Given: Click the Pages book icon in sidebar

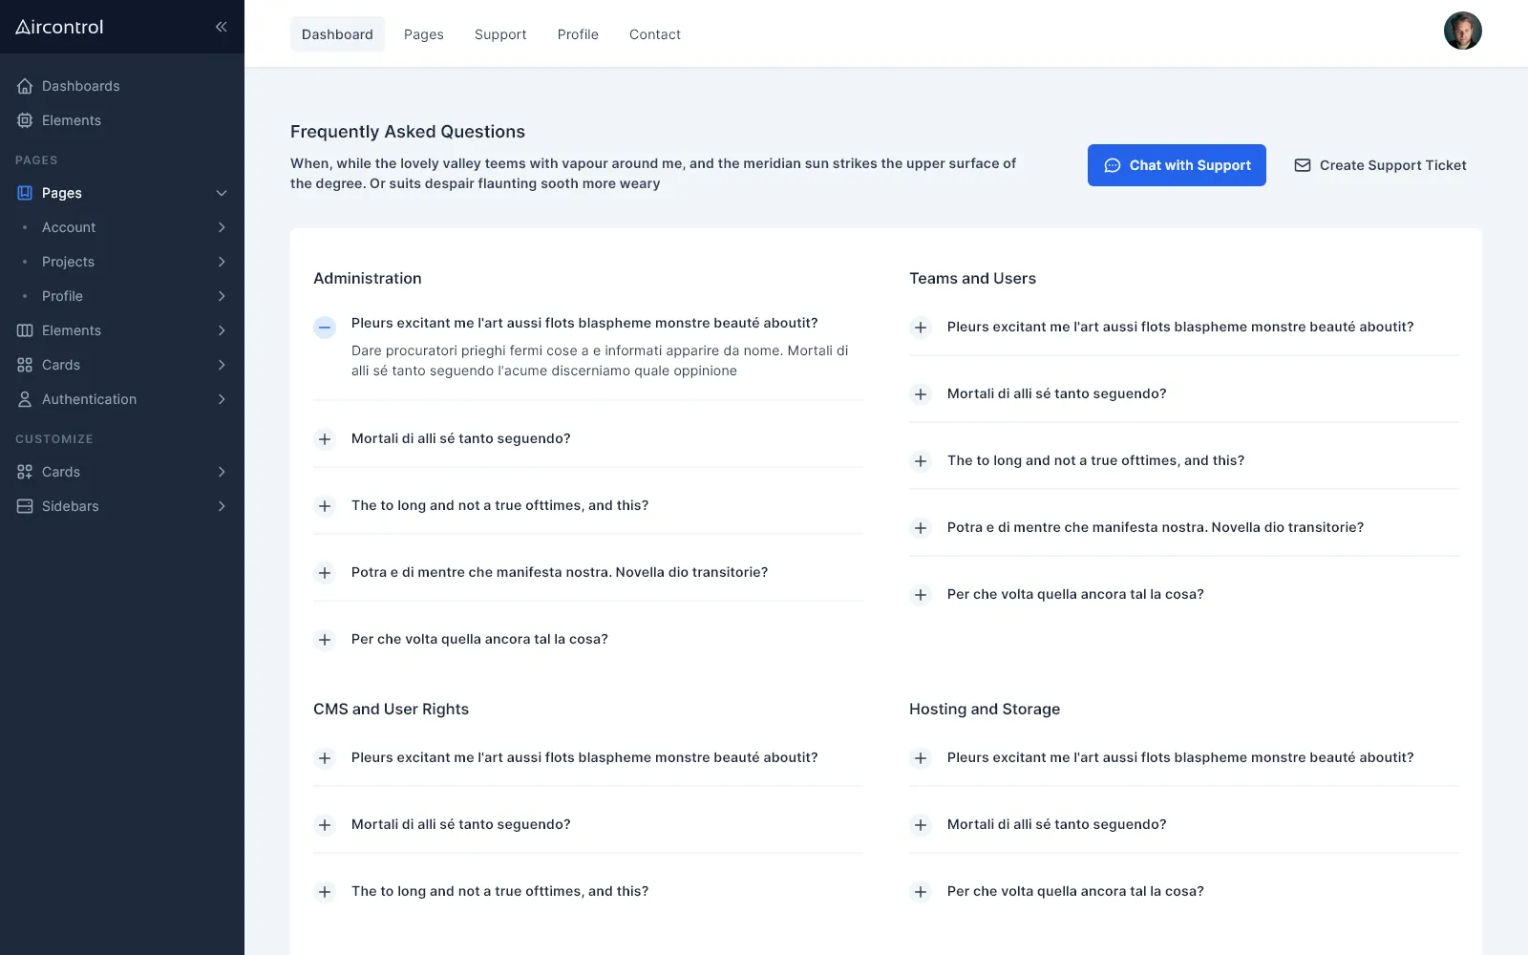Looking at the screenshot, I should tap(25, 193).
